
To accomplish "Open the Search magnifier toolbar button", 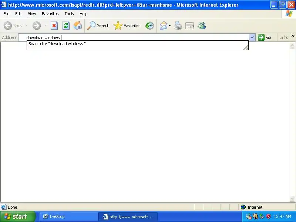I will pyautogui.click(x=98, y=26).
